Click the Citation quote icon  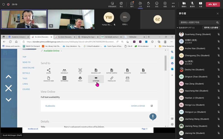96,78
